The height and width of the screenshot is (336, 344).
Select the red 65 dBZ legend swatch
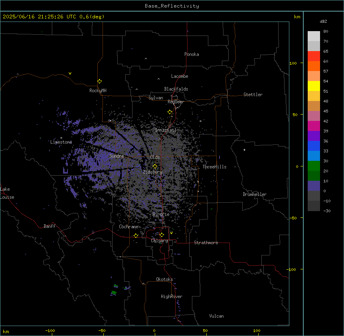click(x=314, y=56)
